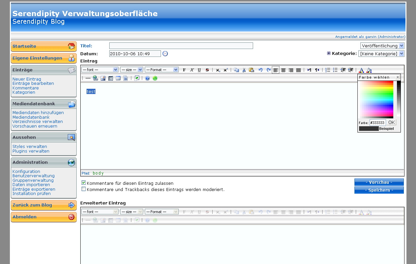
Task: Toggle underline formatting
Action: (199, 70)
